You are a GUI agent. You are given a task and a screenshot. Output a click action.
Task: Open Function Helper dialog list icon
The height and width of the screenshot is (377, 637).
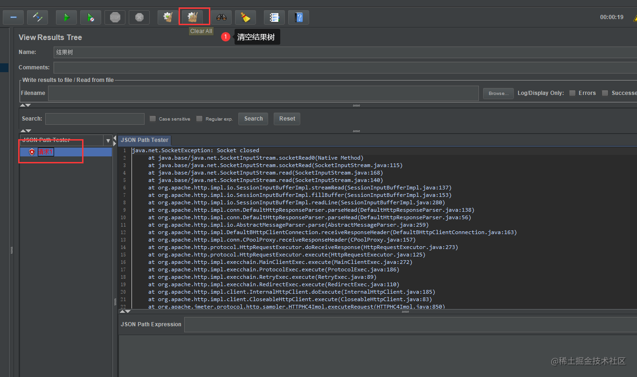(274, 18)
